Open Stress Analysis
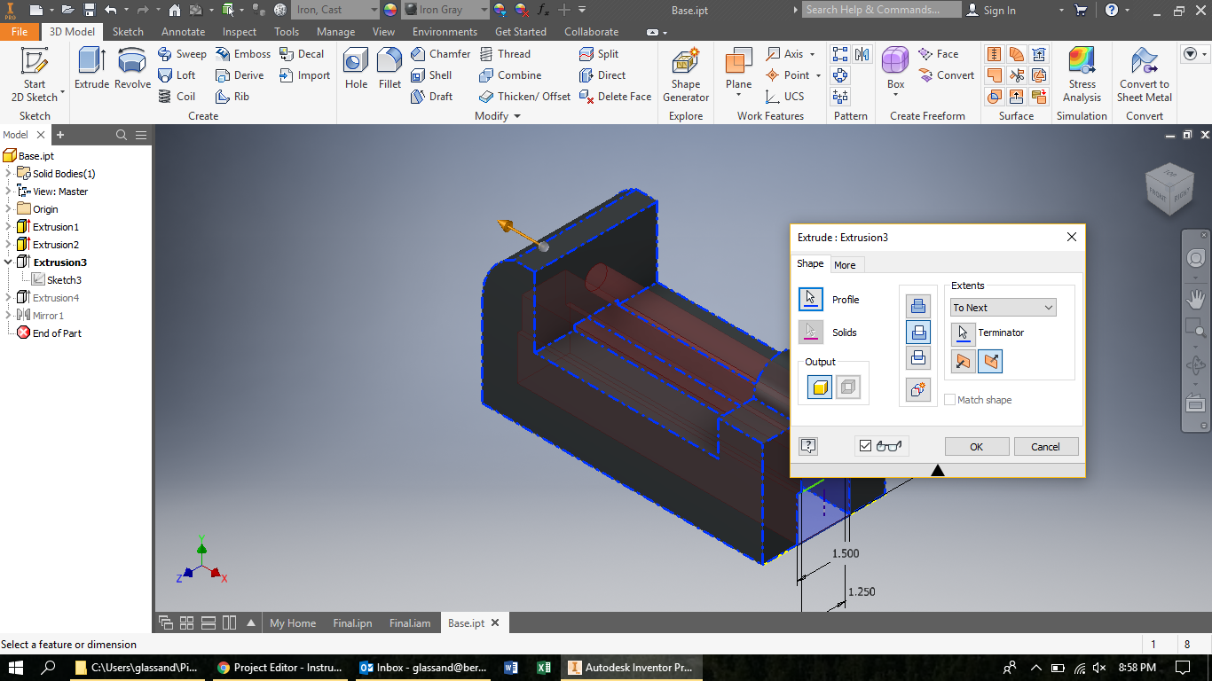 [1082, 75]
